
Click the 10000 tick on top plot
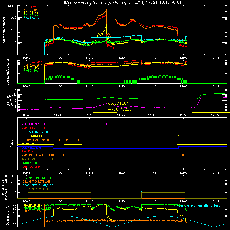point(12,6)
